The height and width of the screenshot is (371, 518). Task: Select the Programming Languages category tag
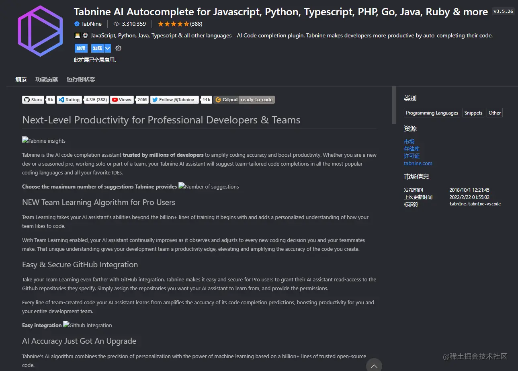432,113
